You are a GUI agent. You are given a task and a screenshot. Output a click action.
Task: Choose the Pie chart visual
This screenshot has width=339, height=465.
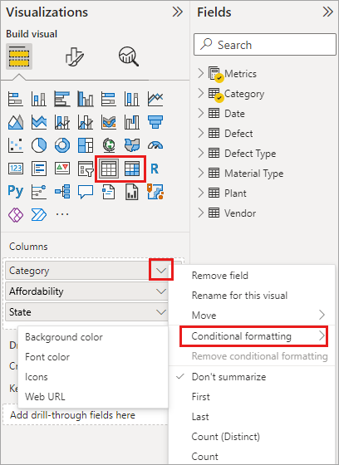(39, 145)
